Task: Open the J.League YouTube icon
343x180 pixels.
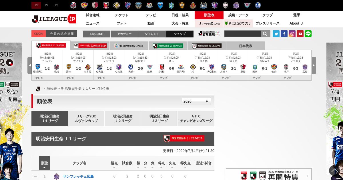Action: pyautogui.click(x=300, y=34)
